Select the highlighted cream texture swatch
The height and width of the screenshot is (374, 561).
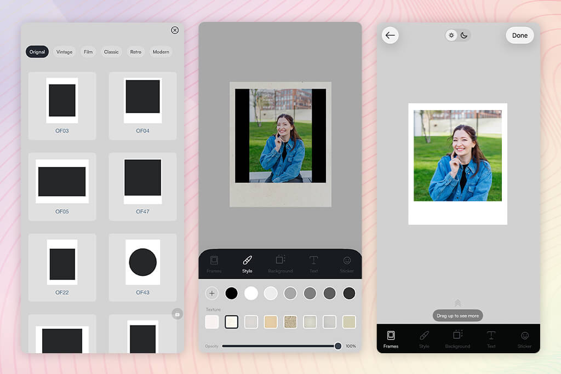tap(232, 322)
